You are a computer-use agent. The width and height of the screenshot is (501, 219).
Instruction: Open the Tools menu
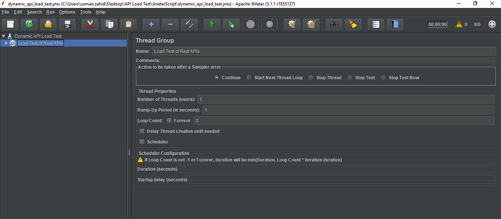point(86,12)
